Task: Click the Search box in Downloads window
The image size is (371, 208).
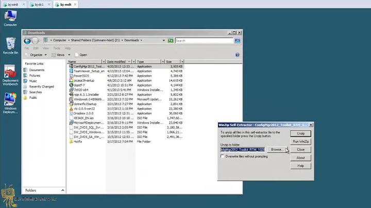Action: (x=205, y=41)
